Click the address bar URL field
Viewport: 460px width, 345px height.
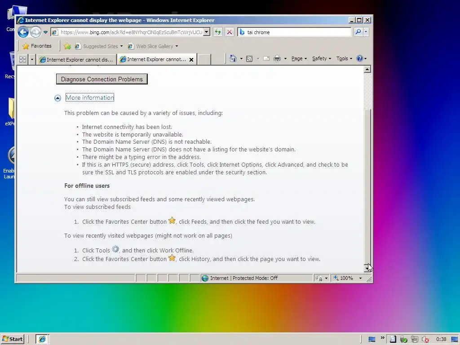(x=127, y=32)
